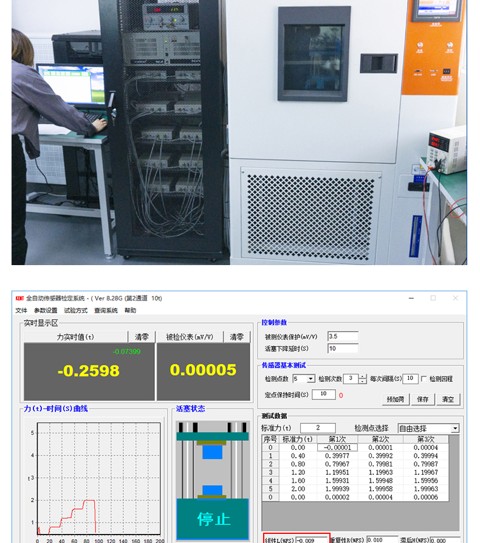Click the 保存 button
This screenshot has width=480, height=543.
click(423, 399)
